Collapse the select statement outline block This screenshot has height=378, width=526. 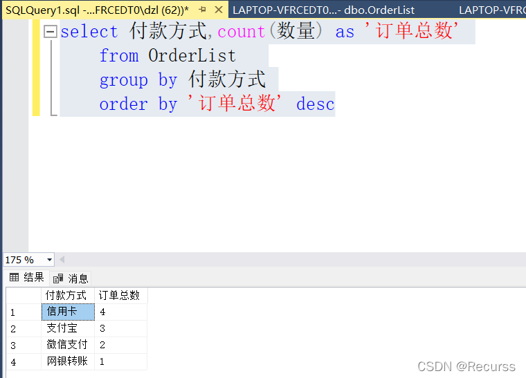pyautogui.click(x=51, y=32)
